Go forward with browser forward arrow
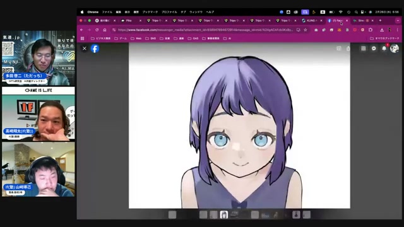Image resolution: width=404 pixels, height=227 pixels. (89, 30)
